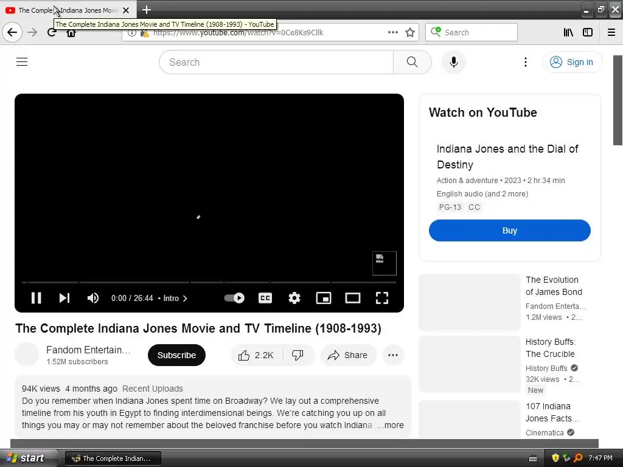Open the Firefox application menu
This screenshot has height=467, width=623.
pyautogui.click(x=611, y=32)
